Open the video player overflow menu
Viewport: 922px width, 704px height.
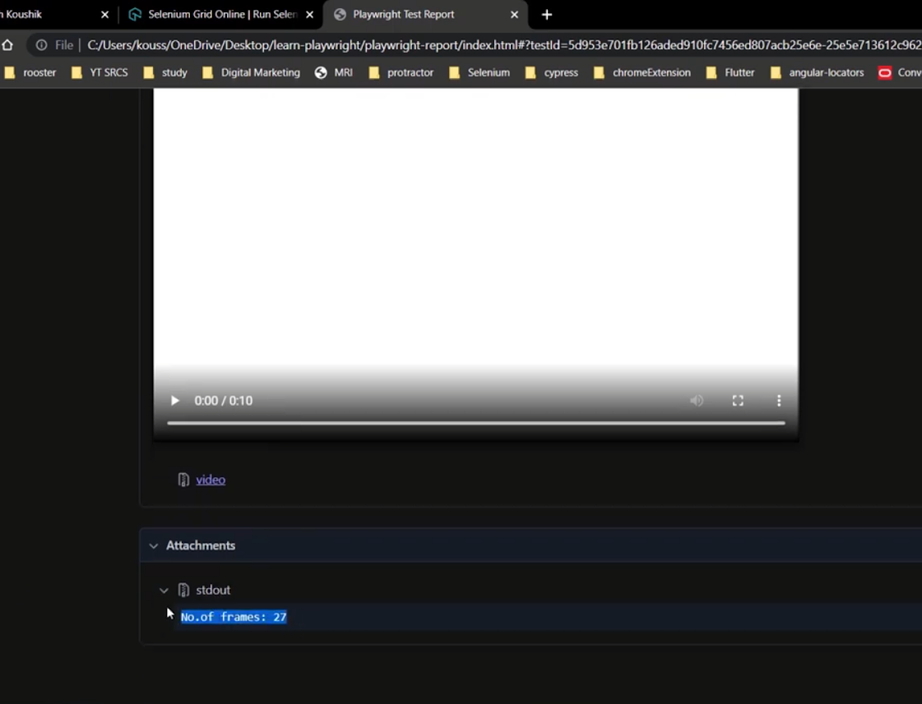[779, 401]
